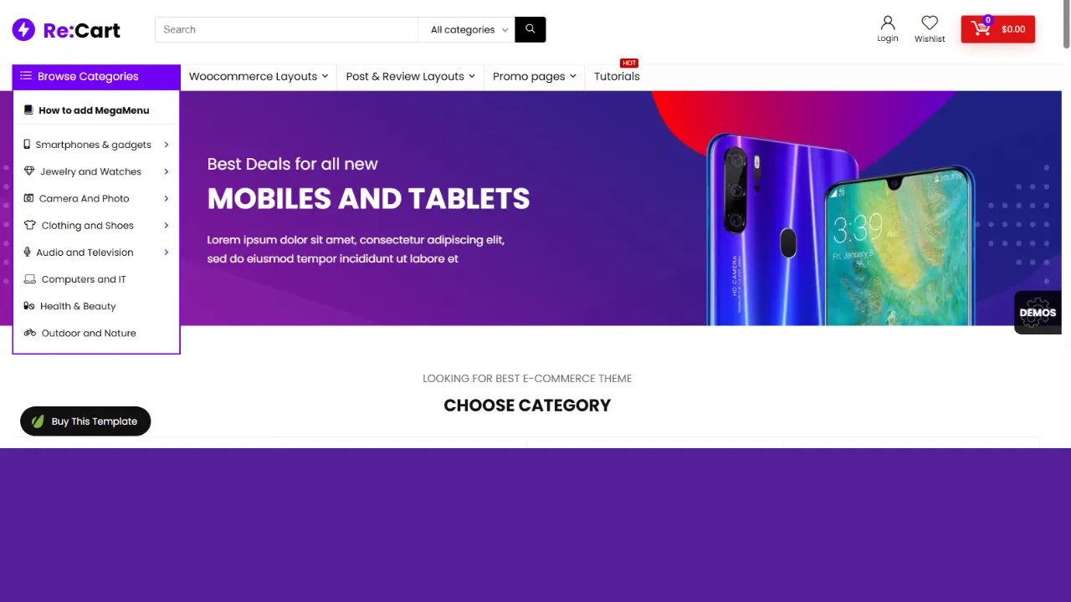Expand Jewelry and Watches submenu arrow
Screen dimensions: 1071x602
167,171
